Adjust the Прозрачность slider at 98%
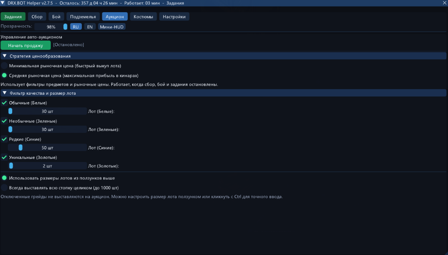This screenshot has width=448, height=255. (51, 27)
